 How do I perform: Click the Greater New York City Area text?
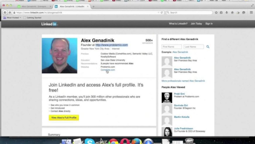[x=95, y=49]
